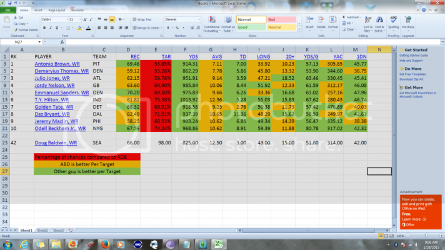The image size is (445, 250).
Task: Apply the Neutral cell style
Action: pos(281,27)
